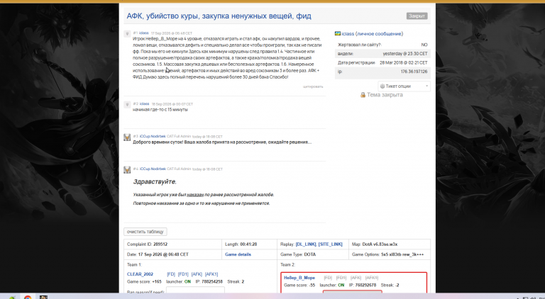Open iCCup.Nodirbek profile link in post #4
This screenshot has width=545, height=299.
coord(153,169)
